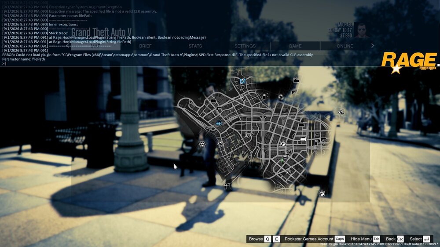Viewport: 440px width, 247px height.
Task: Click the Select enter key button
Action: point(426,239)
